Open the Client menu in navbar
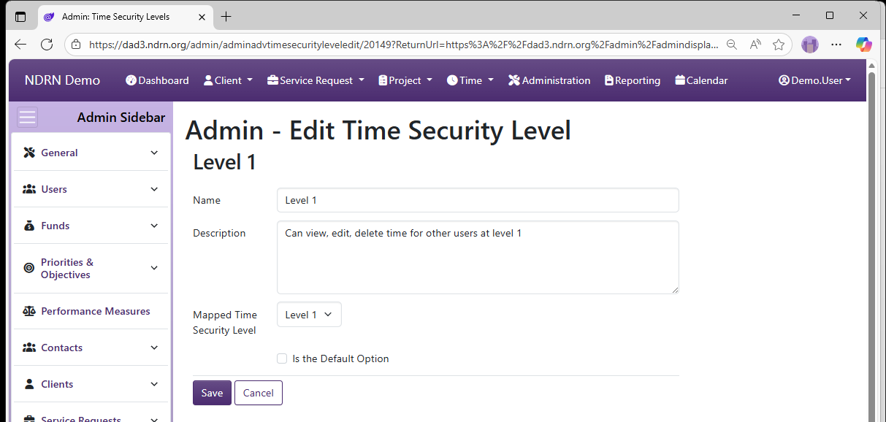The width and height of the screenshot is (886, 422). point(228,80)
